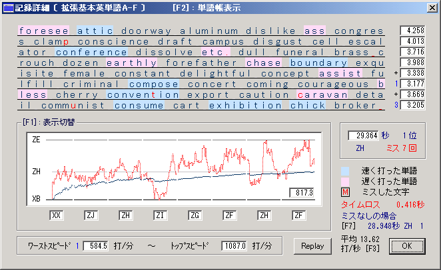Click the word 'etc.' highlighted pink
The width and height of the screenshot is (441, 270).
216,52
